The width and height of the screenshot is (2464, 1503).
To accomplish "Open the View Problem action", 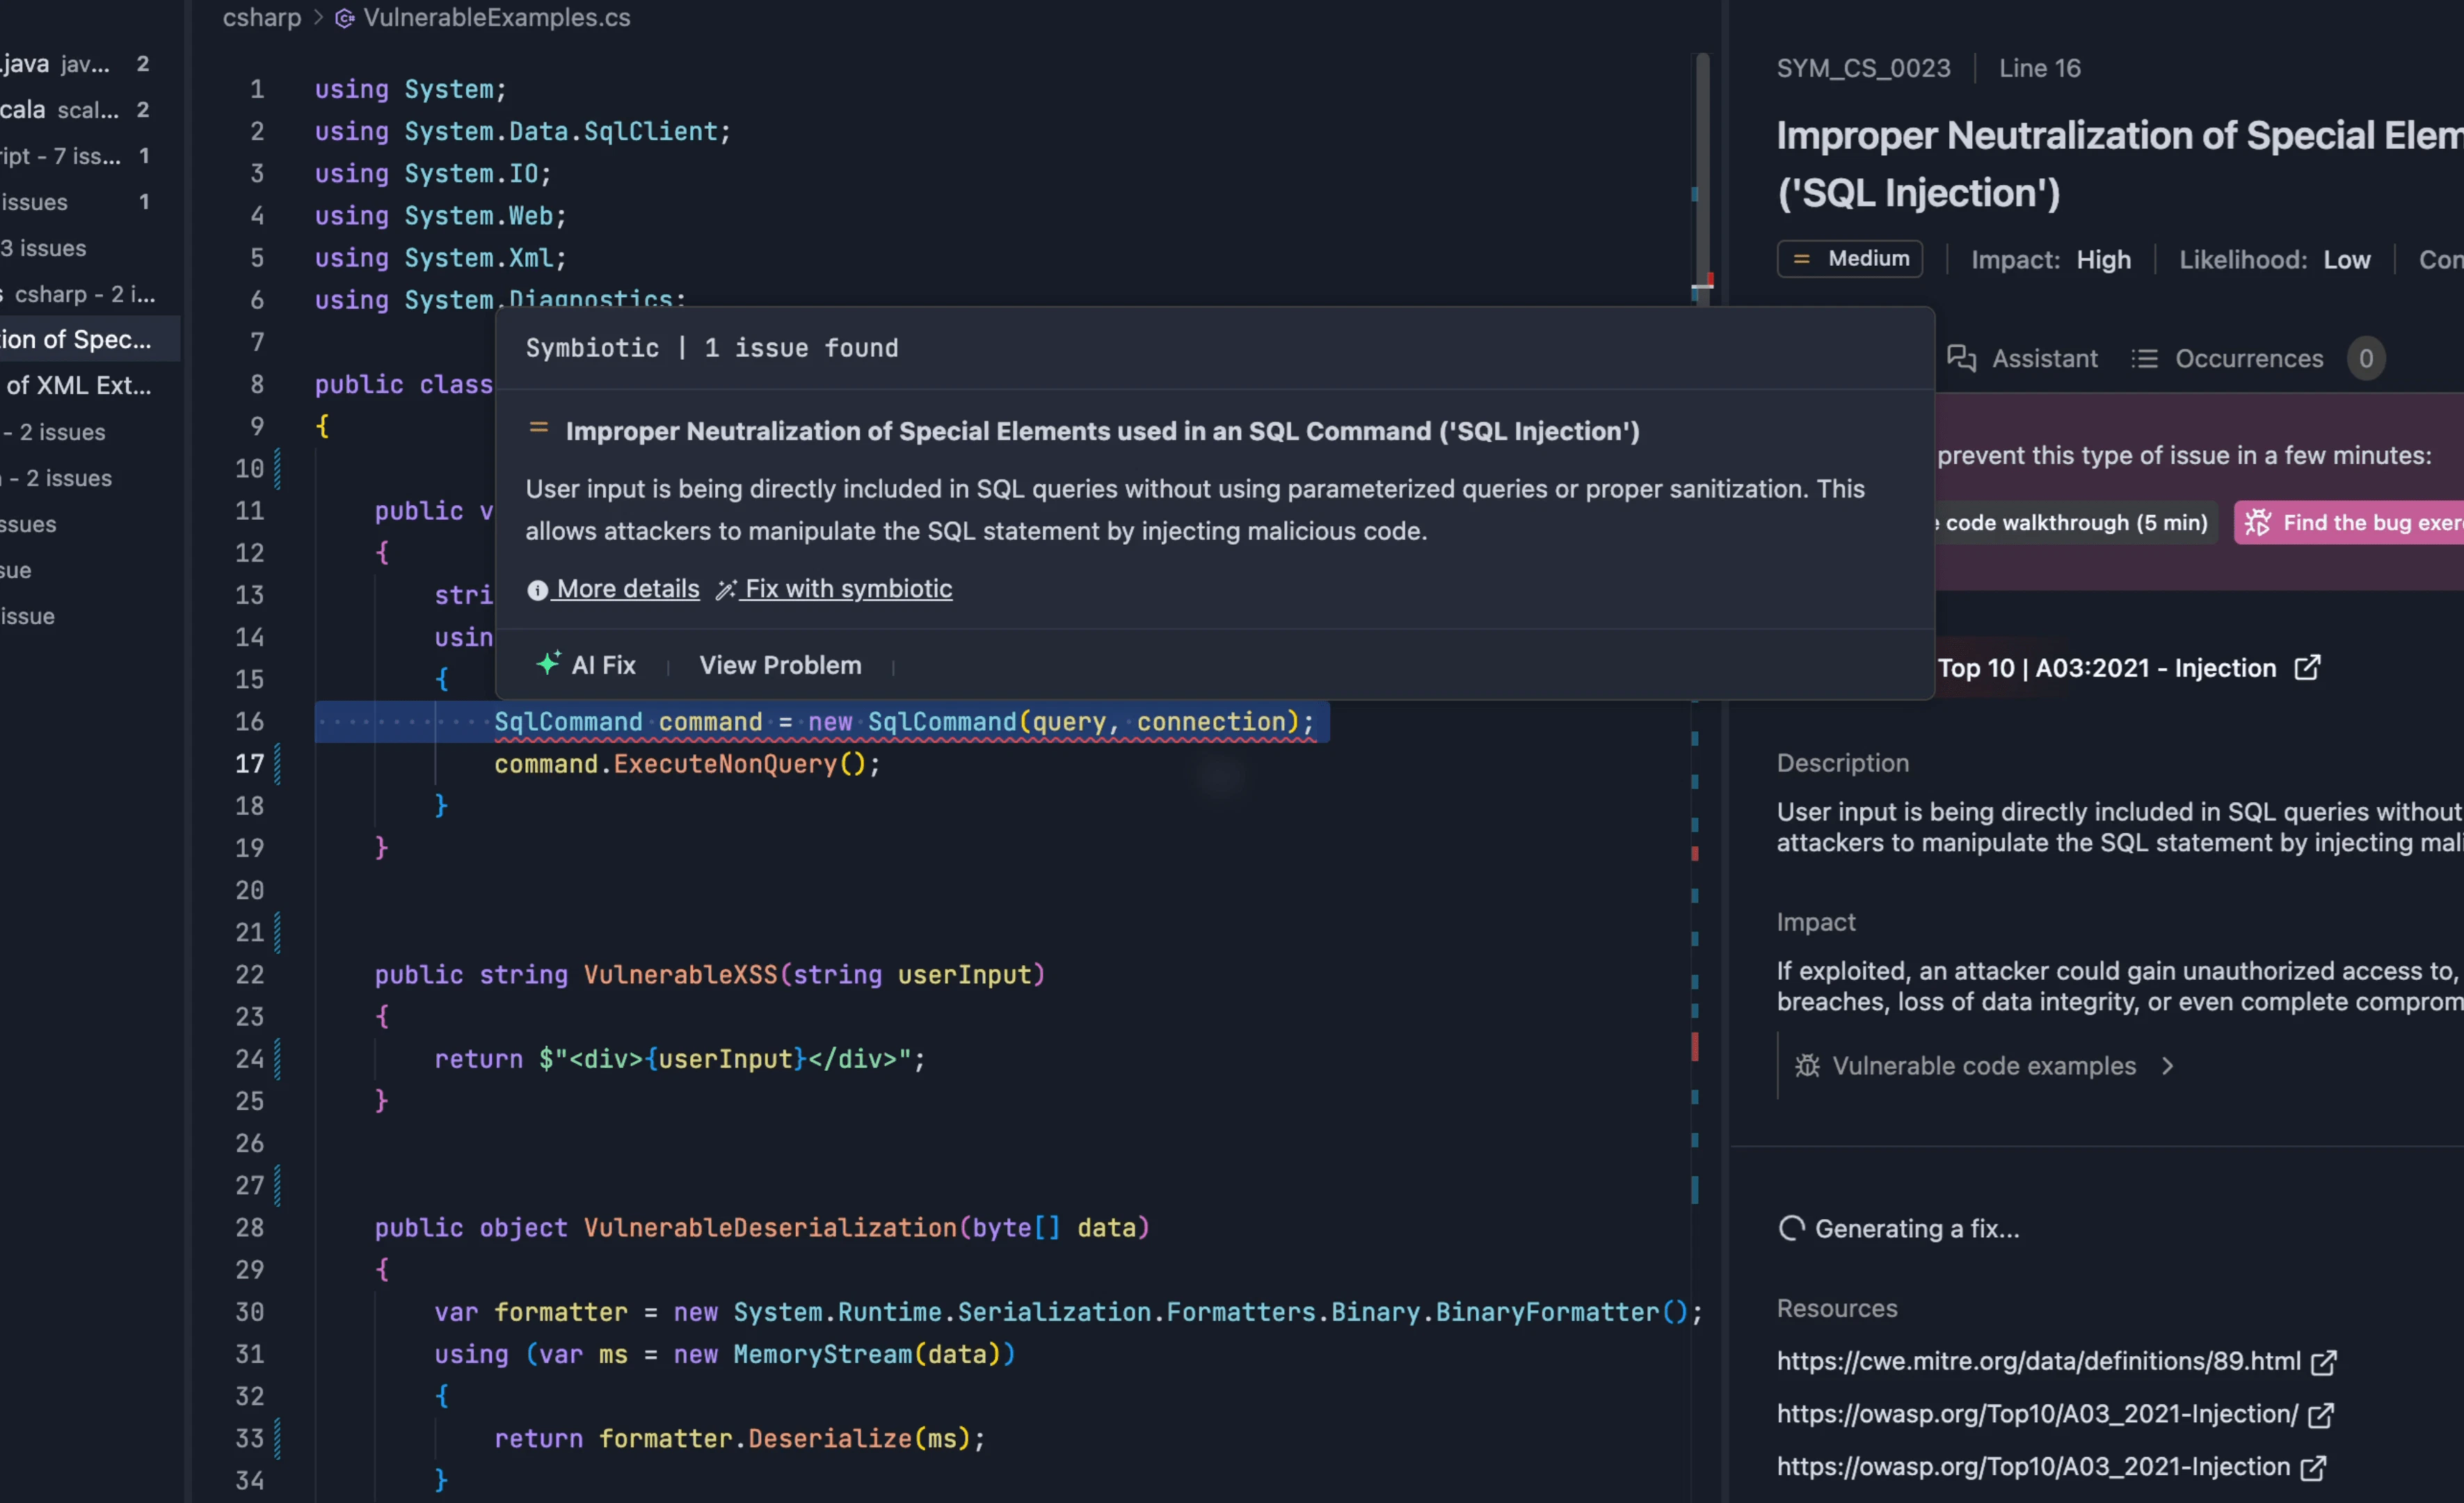I will click(780, 665).
